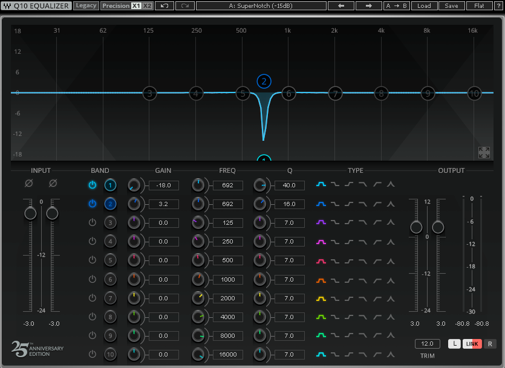Enable band 10 power toggle

click(x=93, y=354)
